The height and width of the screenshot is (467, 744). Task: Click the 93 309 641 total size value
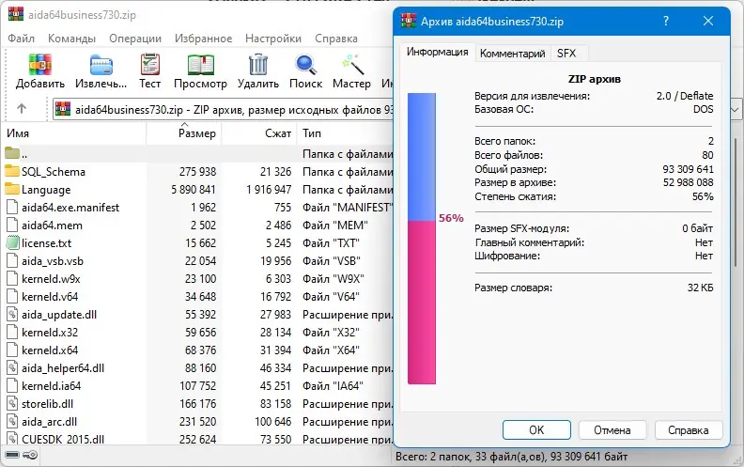click(x=688, y=169)
